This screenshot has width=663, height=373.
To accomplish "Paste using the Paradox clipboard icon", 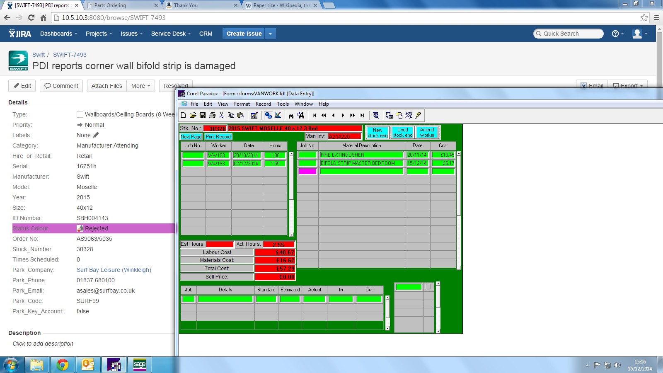I will pos(241,115).
